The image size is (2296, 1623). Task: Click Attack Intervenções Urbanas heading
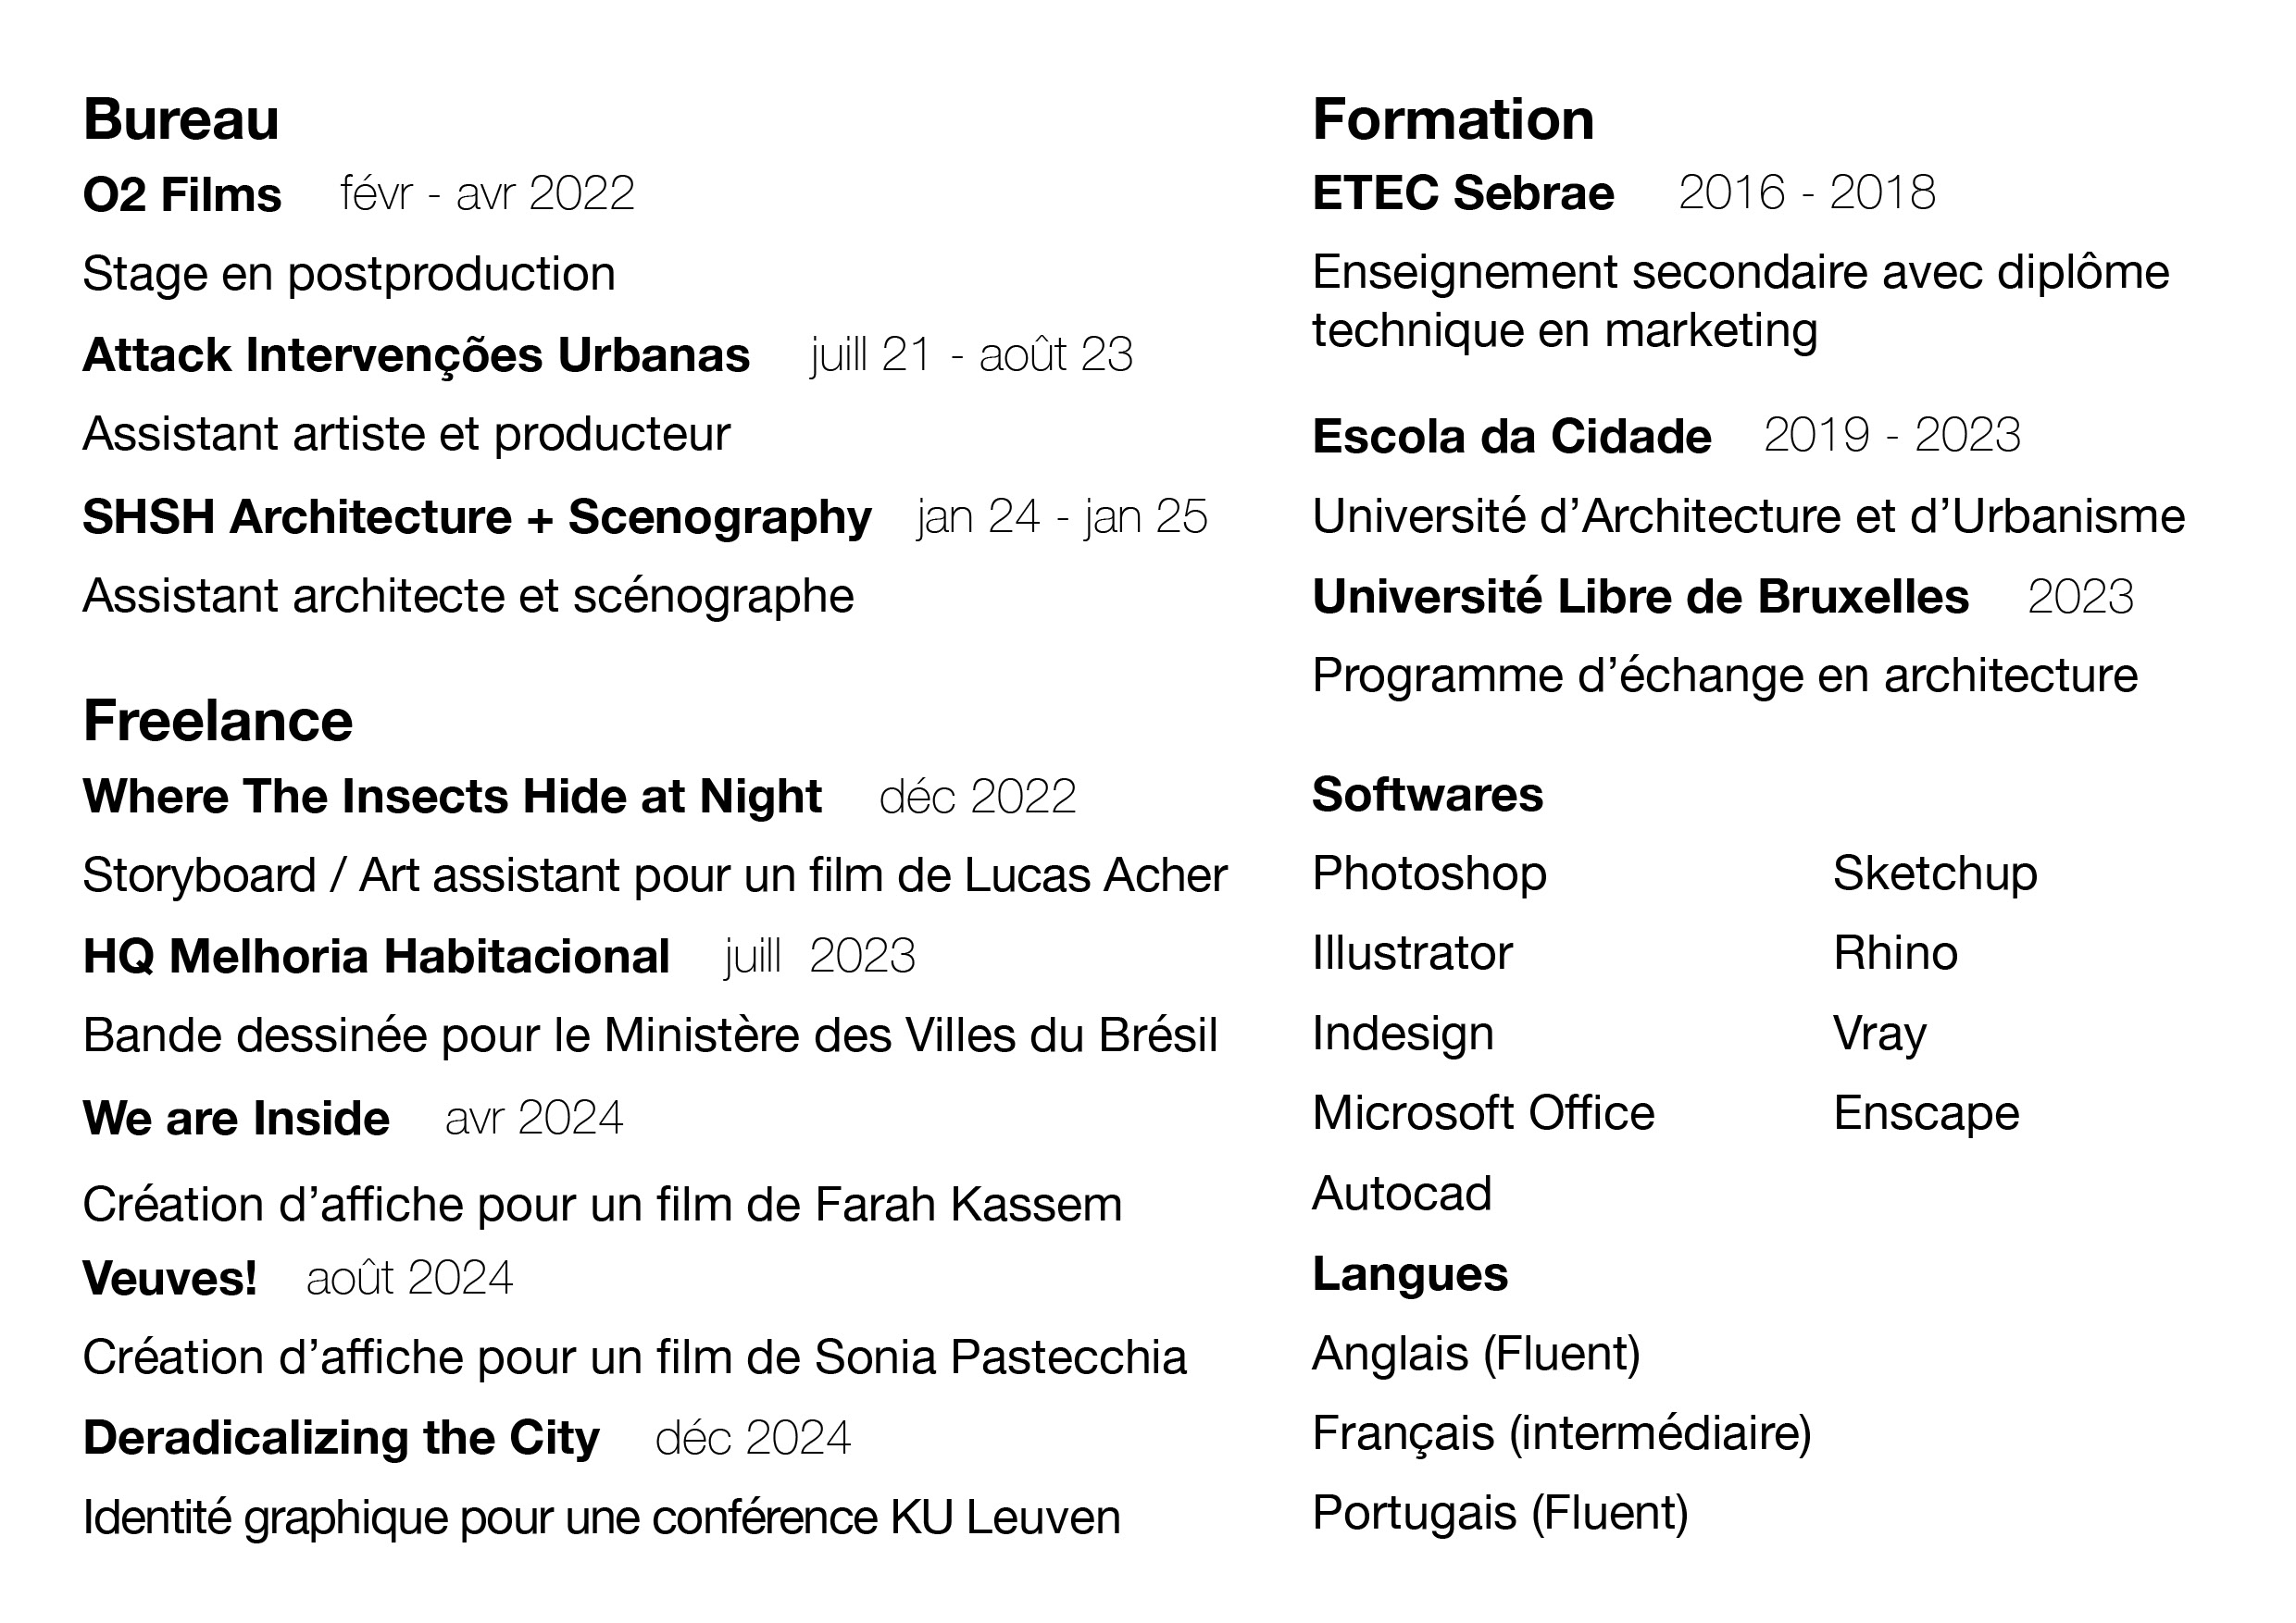pos(416,354)
